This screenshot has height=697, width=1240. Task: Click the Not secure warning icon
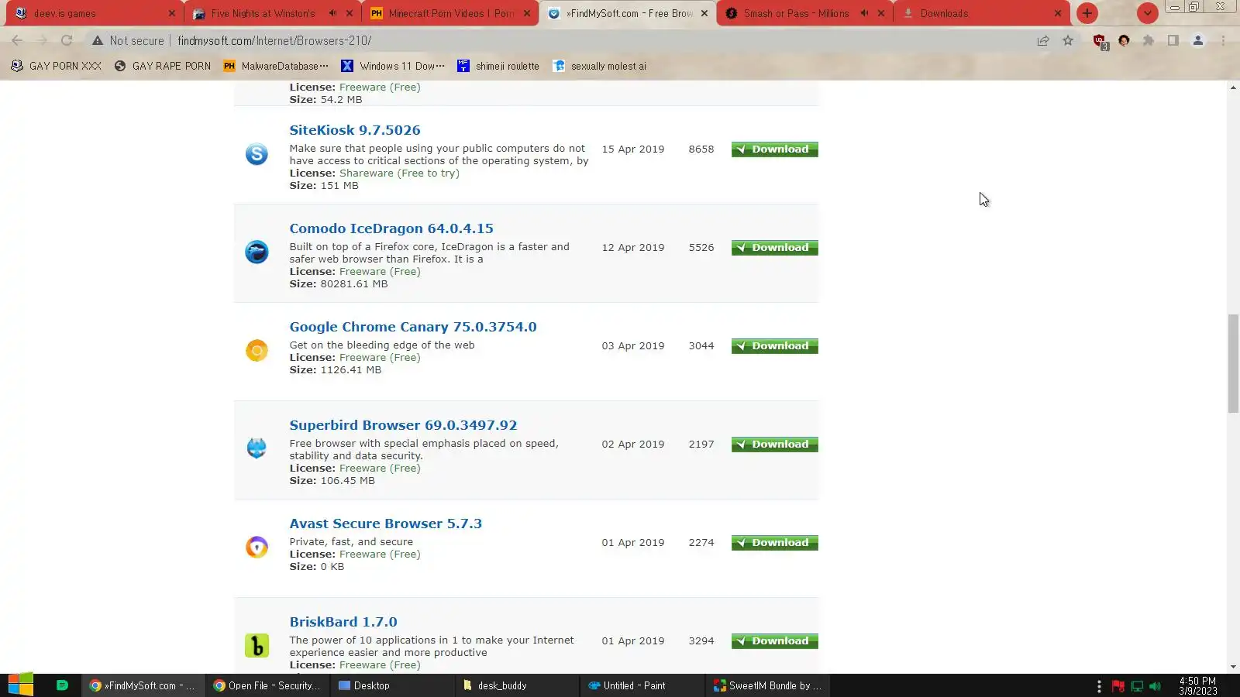point(98,40)
